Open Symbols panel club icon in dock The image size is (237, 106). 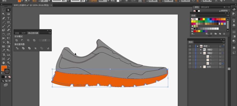(234, 25)
